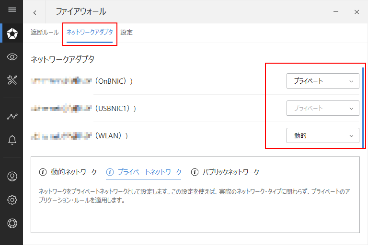Show the 動的ネットワーク description
This screenshot has height=245, width=368.
tap(74, 172)
